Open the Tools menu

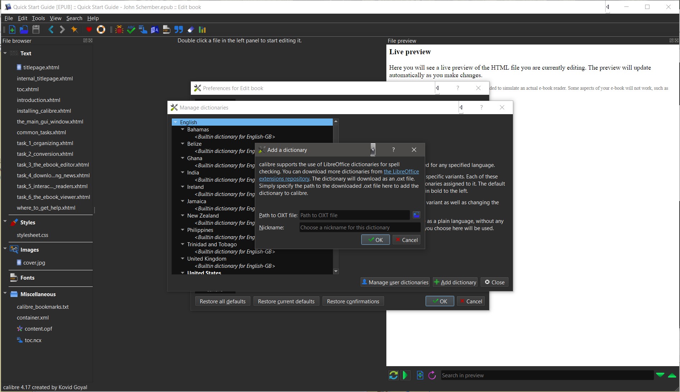38,18
